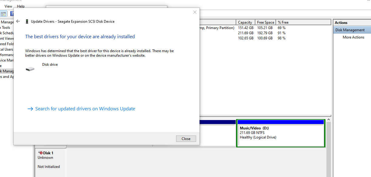The image size is (371, 177).
Task: Sort volumes by Capacity column
Action: tap(245, 22)
